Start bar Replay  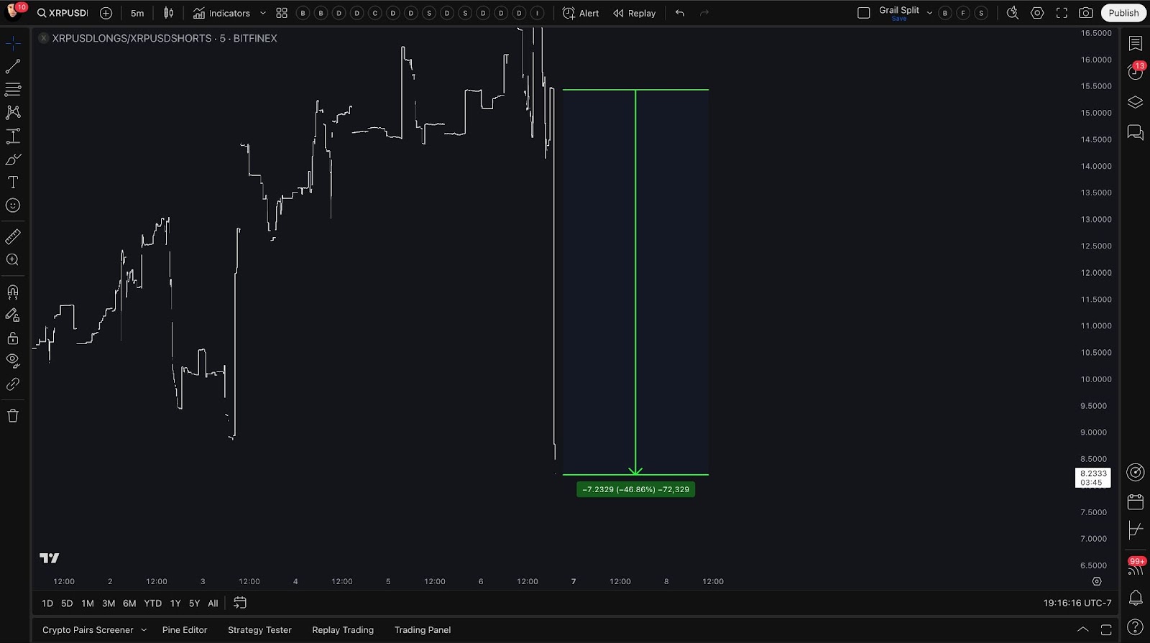click(635, 13)
